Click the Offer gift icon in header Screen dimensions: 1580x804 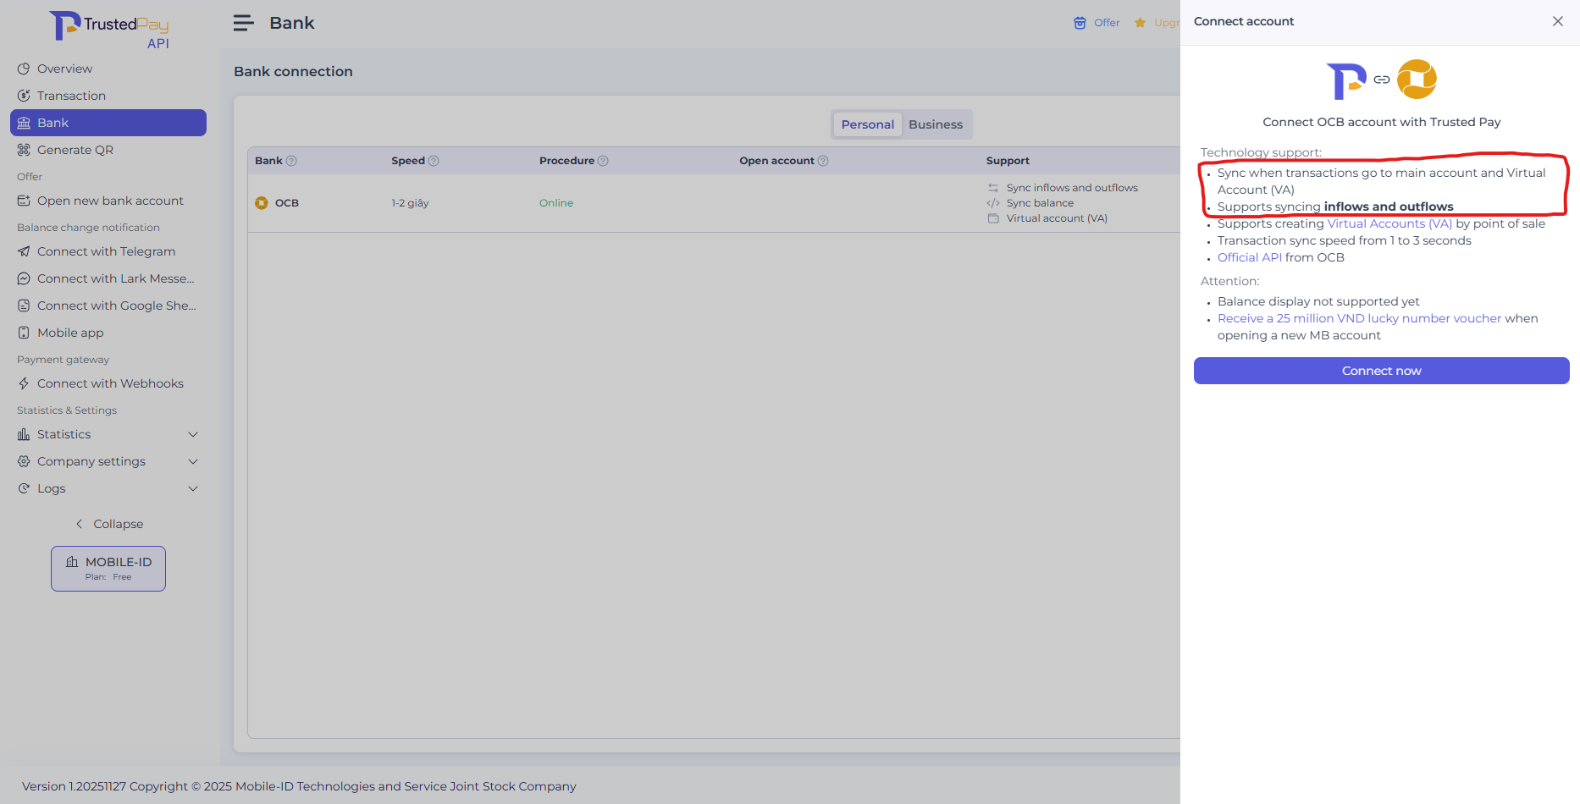pos(1080,23)
